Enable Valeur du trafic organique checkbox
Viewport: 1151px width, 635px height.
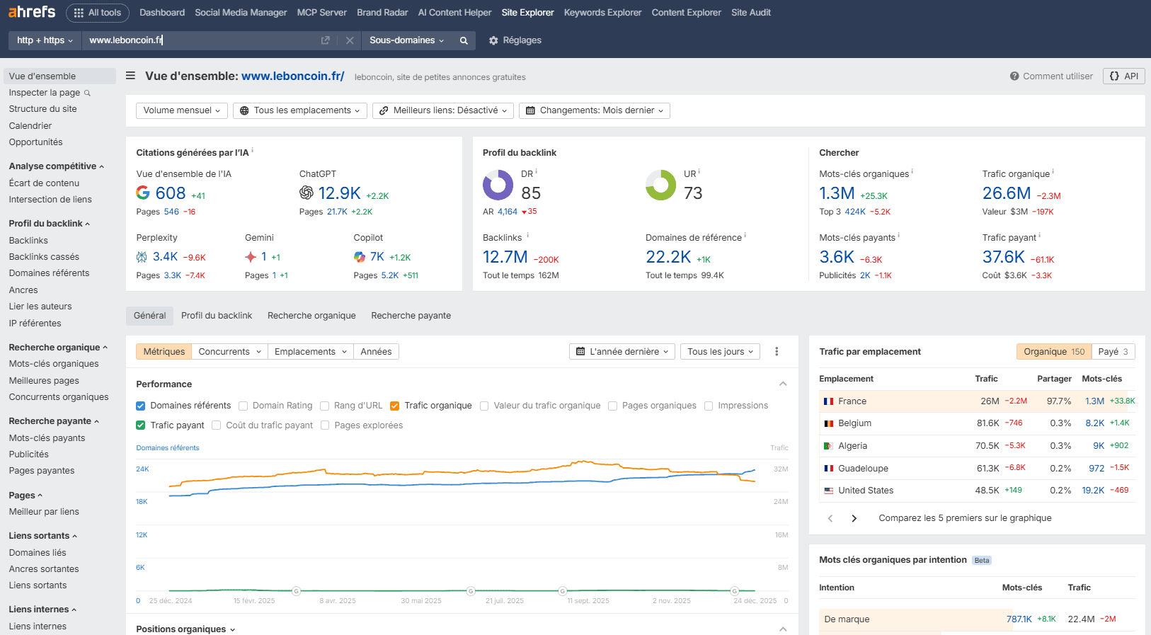(x=484, y=406)
